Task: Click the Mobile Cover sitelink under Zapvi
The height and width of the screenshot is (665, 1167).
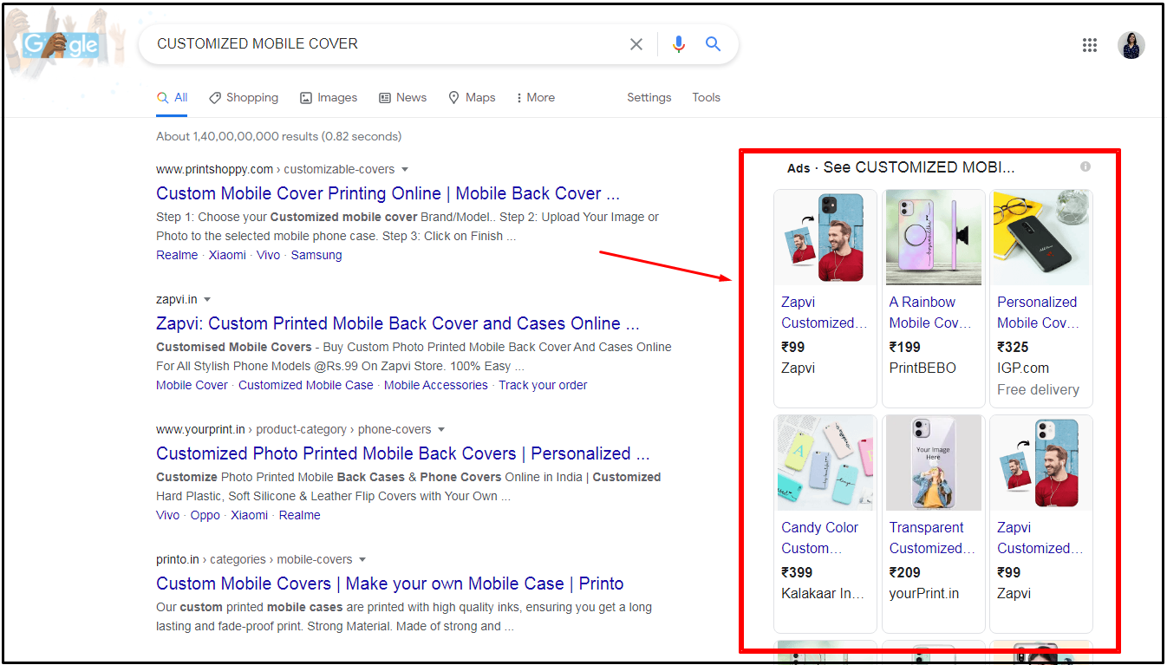Action: (192, 385)
